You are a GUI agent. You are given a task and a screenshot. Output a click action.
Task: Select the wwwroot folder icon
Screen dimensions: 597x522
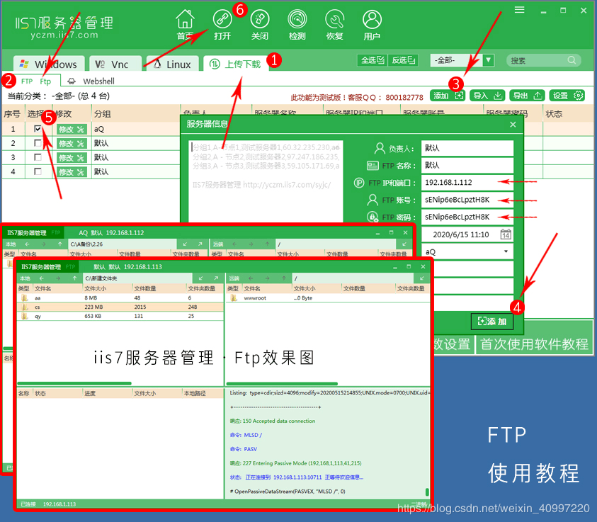point(234,297)
